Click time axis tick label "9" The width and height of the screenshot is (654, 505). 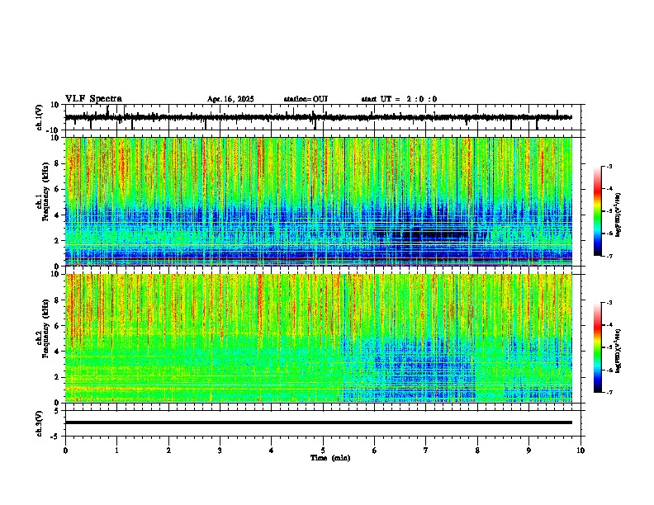click(528, 451)
